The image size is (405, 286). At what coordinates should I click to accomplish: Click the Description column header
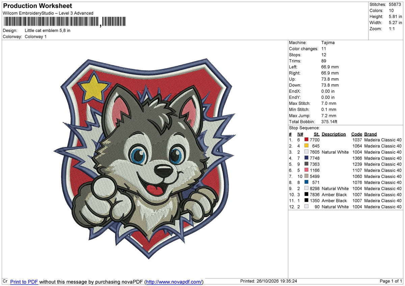pos(334,134)
